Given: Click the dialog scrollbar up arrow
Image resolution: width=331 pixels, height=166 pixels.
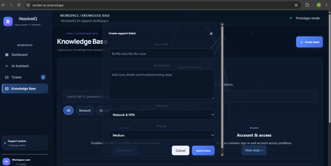Looking at the screenshot, I should 222,24.
